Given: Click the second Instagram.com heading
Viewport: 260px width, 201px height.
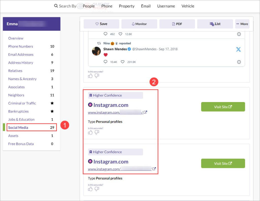Looking at the screenshot, I should tap(111, 162).
